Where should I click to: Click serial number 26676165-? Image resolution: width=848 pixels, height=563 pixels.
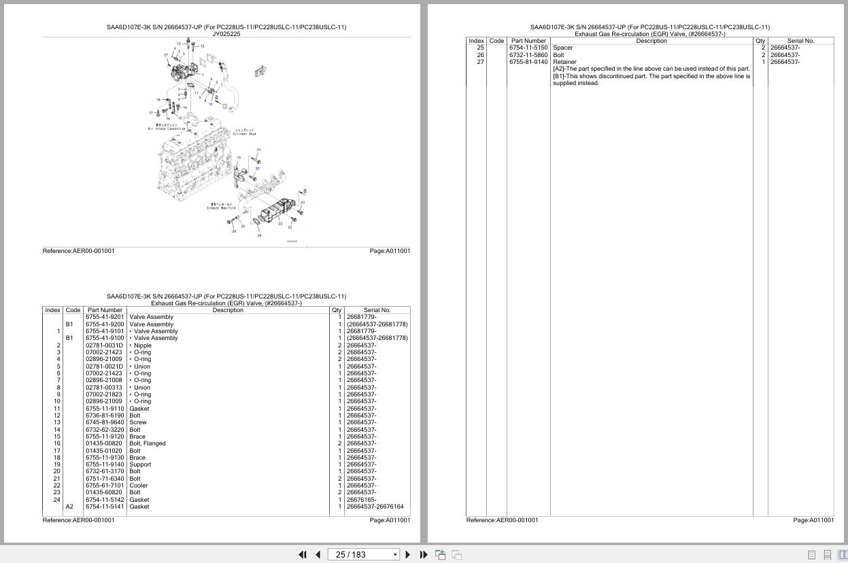(x=361, y=500)
